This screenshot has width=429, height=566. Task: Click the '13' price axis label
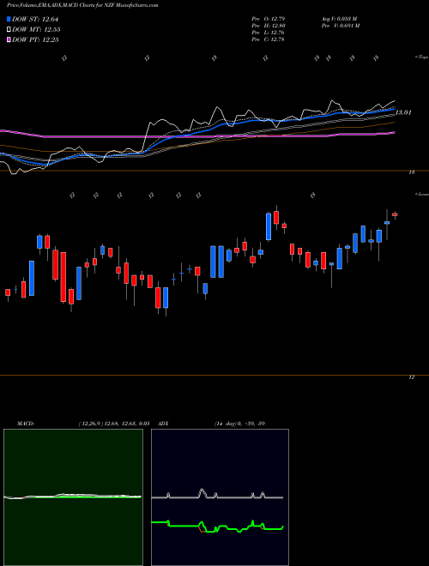pos(411,172)
